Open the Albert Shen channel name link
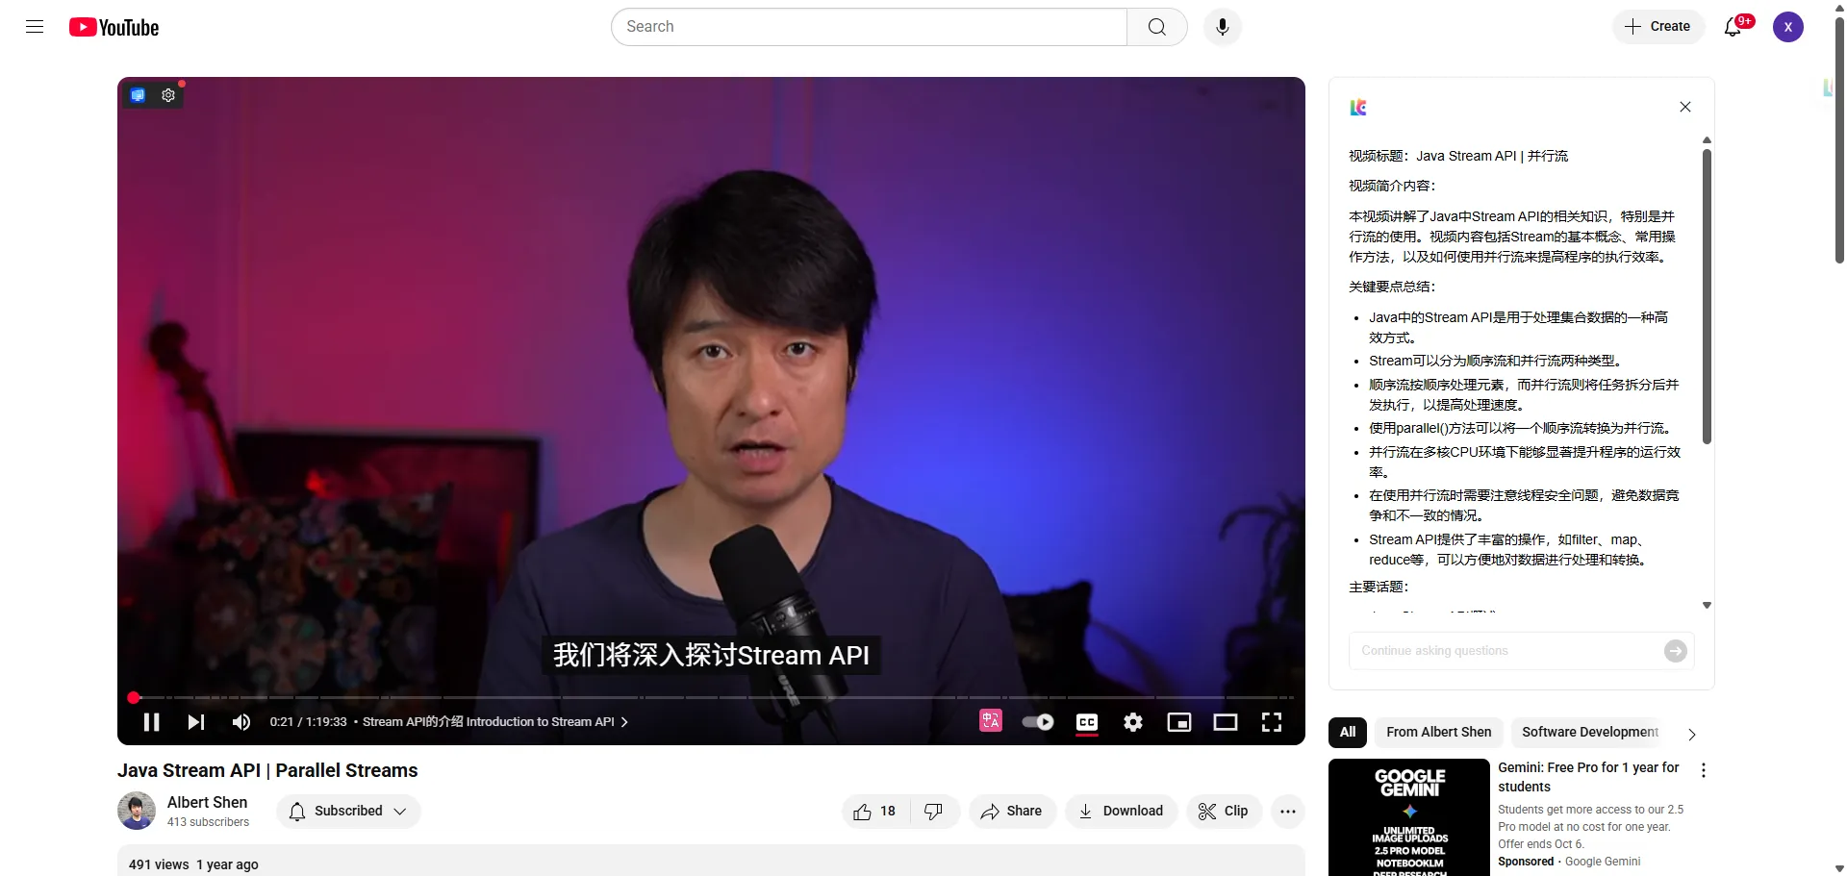Screen dimensions: 1847x876 point(207,802)
